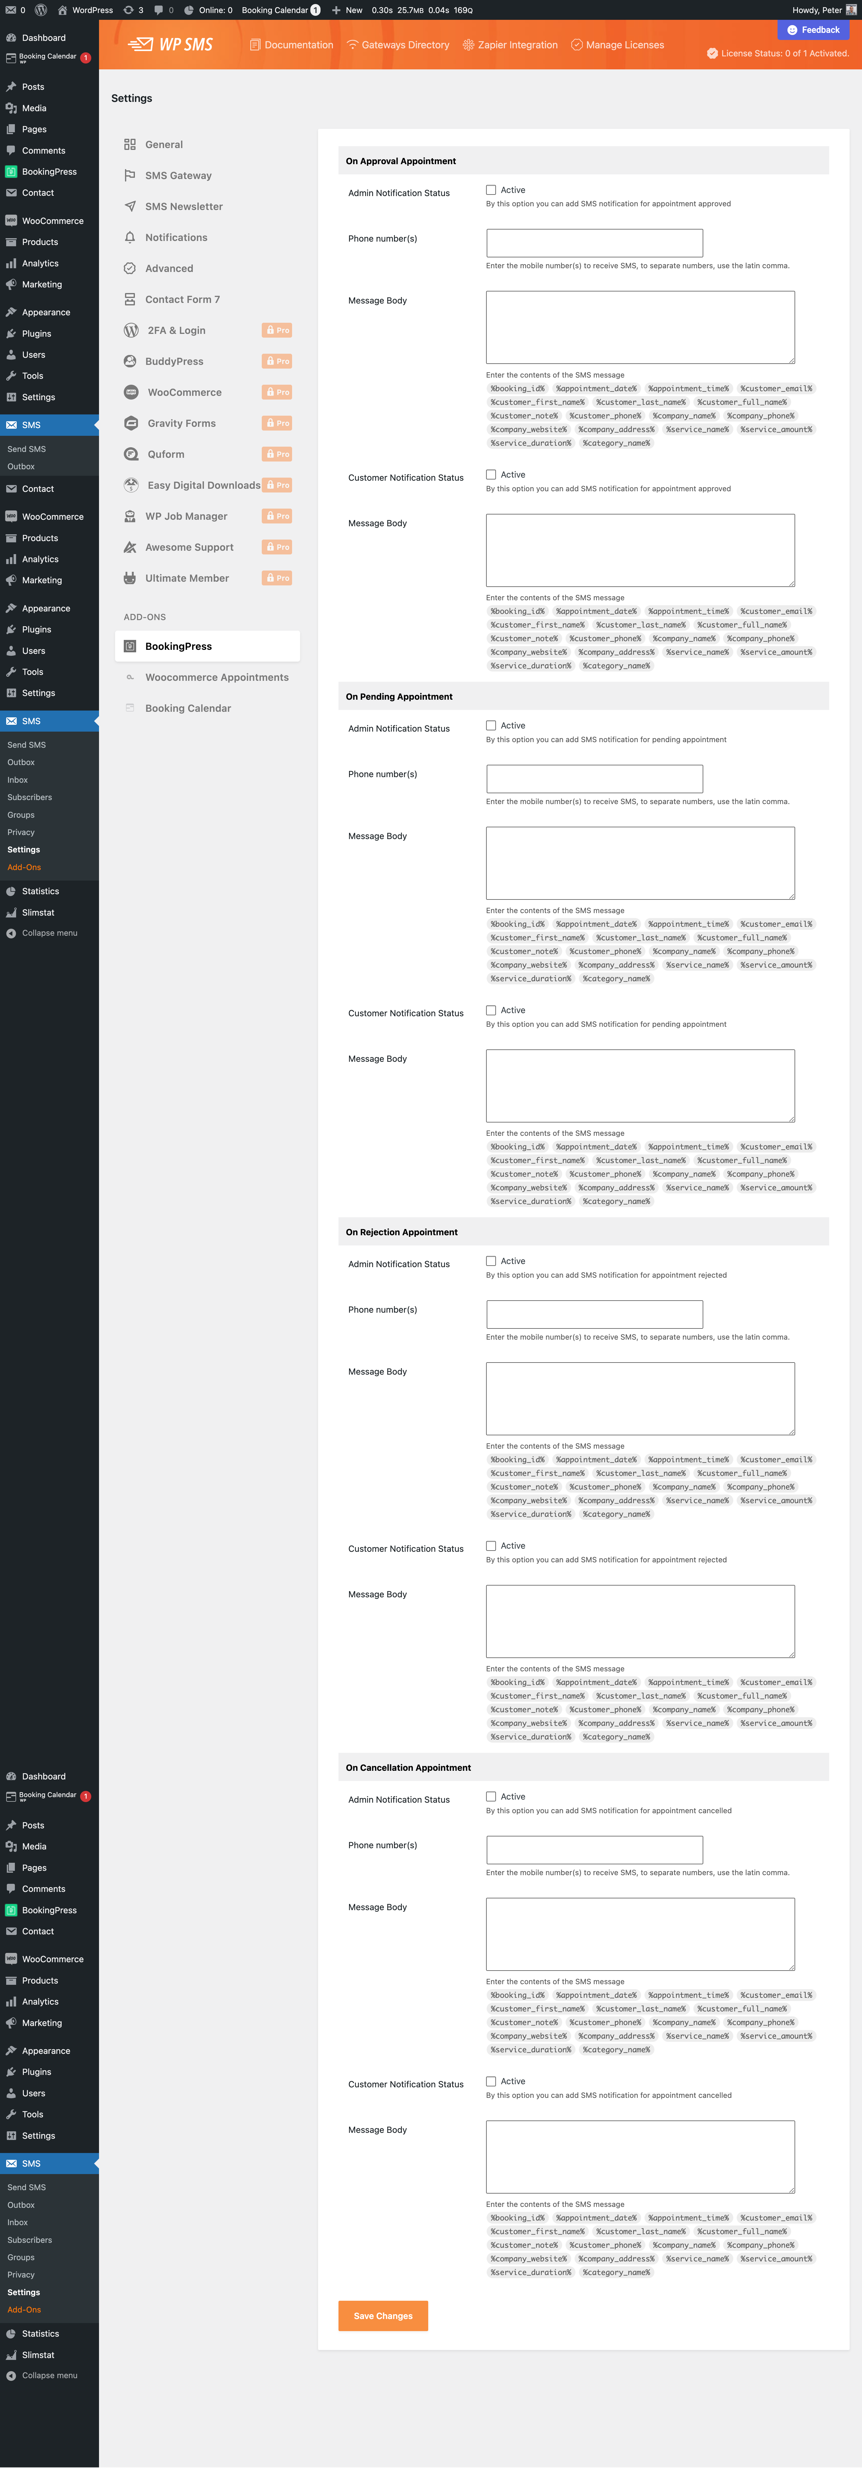
Task: Click the Save Changes button
Action: (383, 2316)
